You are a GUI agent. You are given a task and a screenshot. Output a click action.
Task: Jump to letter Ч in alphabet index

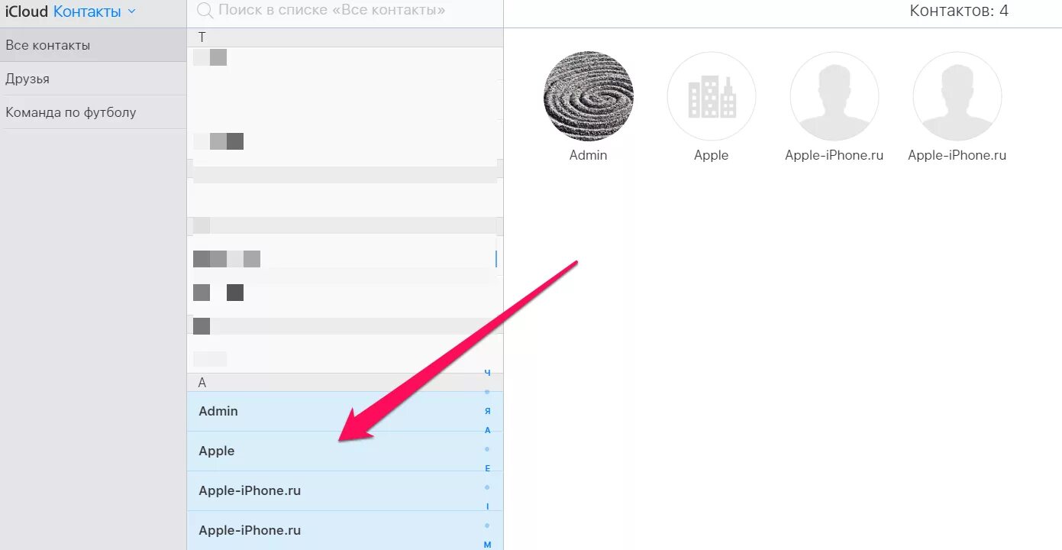tap(487, 373)
